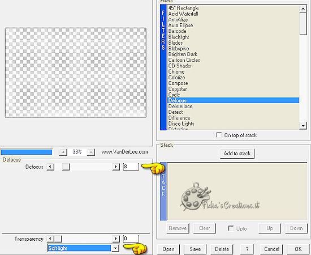Screen dimensions: 311x255
Task: Click the filter list scroll down arrow
Action: [303, 126]
